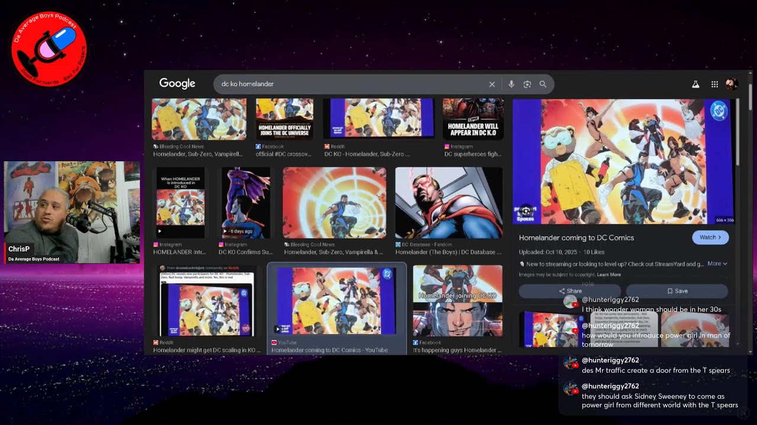Viewport: 757px width, 425px height.
Task: Click 'Wonder woman should be in her 30s' comment
Action: 651,309
